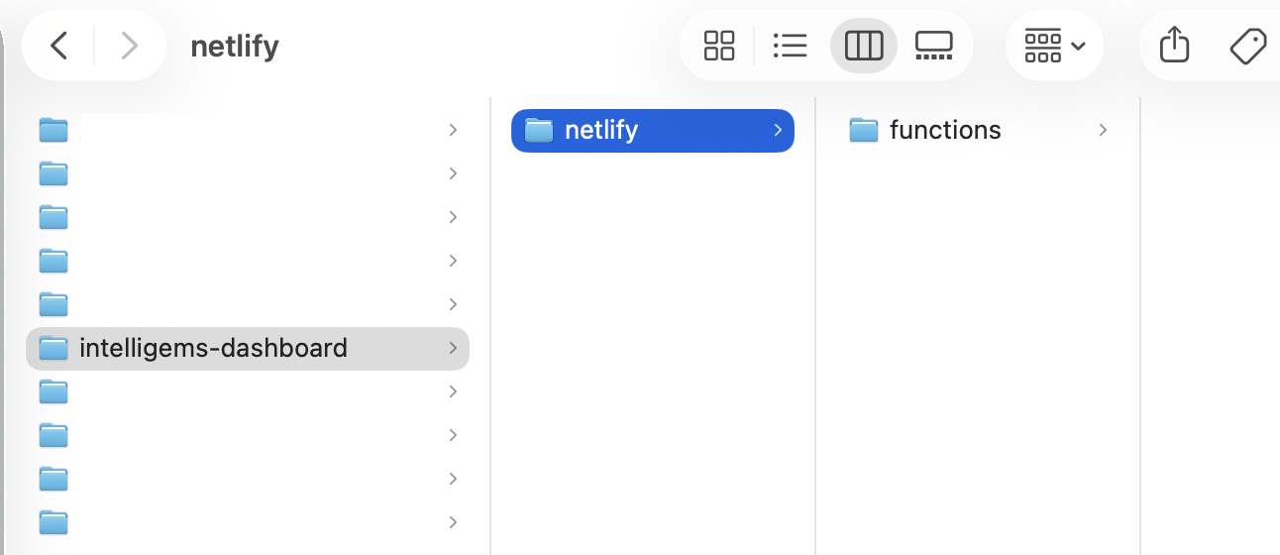
Task: Select the intelligems-dashboard folder
Action: pyautogui.click(x=212, y=348)
